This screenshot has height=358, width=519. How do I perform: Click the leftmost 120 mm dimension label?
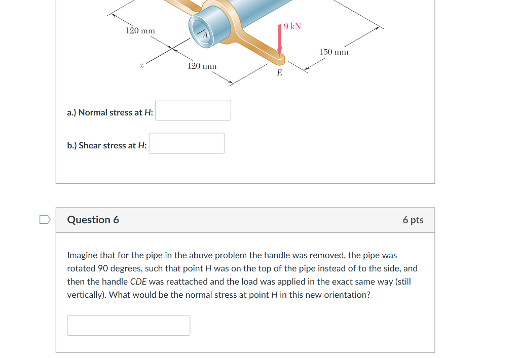140,30
